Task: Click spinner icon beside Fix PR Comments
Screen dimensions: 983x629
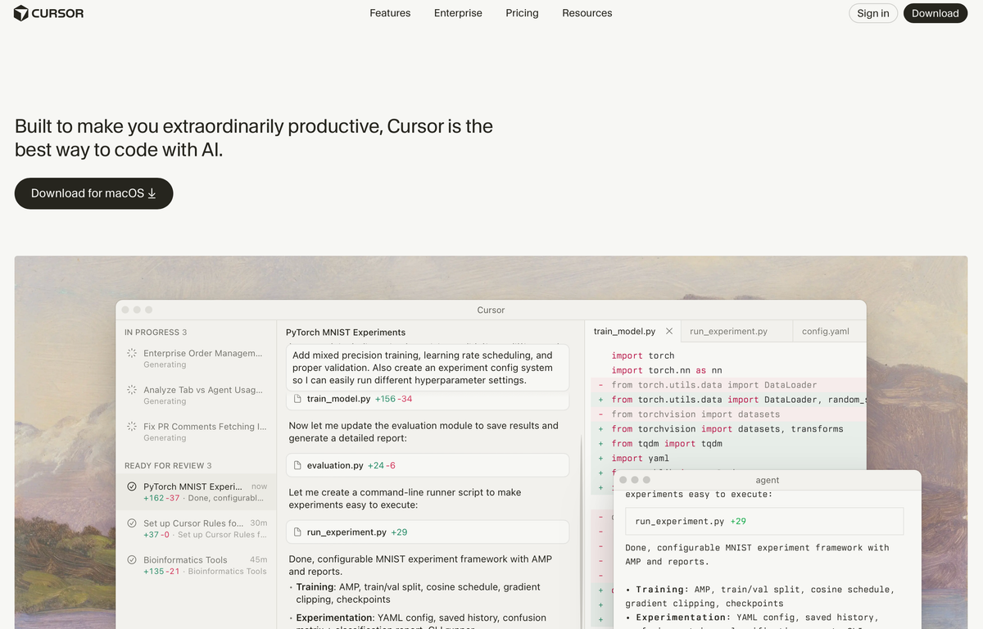Action: coord(132,427)
